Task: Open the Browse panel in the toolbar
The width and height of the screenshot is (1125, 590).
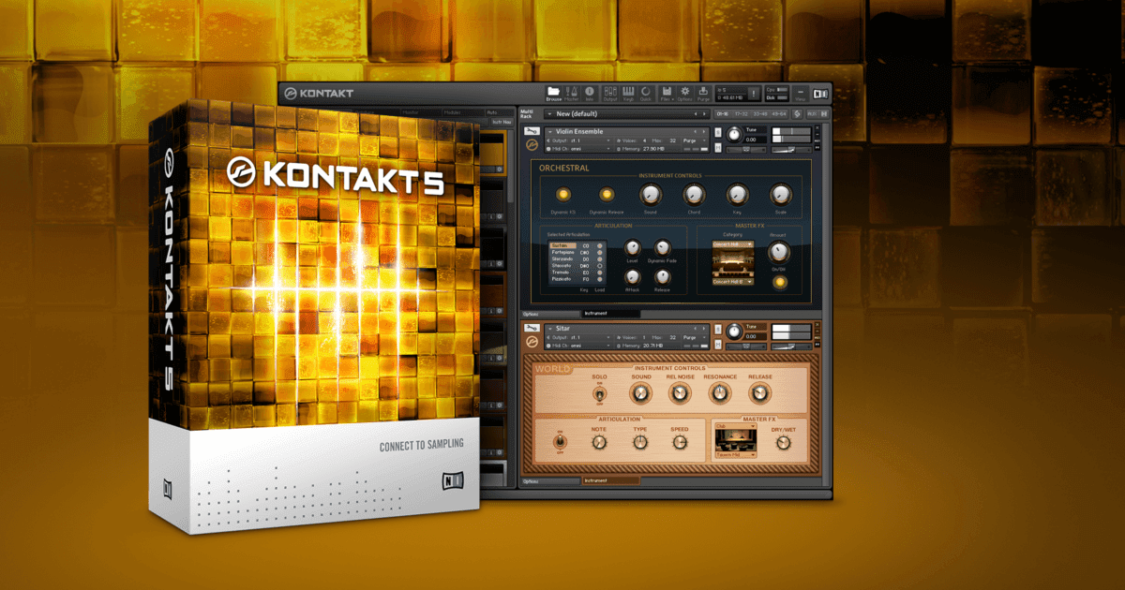Action: click(553, 93)
